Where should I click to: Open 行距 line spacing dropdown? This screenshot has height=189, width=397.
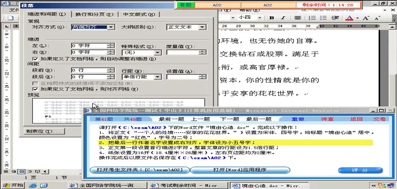coord(158,77)
